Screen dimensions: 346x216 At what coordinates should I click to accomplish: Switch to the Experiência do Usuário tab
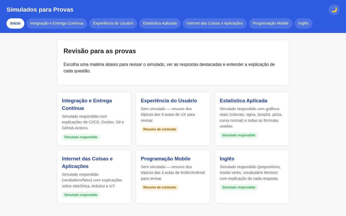113,23
